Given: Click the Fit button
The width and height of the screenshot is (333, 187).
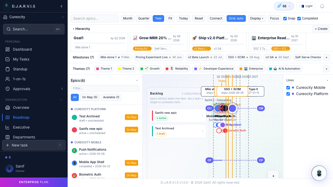Looking at the screenshot, I should (x=170, y=18).
